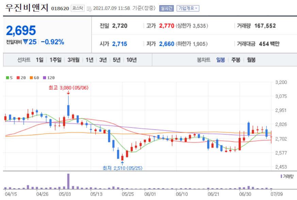Click the 저가 value 2,660
The height and width of the screenshot is (200, 297).
click(x=166, y=44)
